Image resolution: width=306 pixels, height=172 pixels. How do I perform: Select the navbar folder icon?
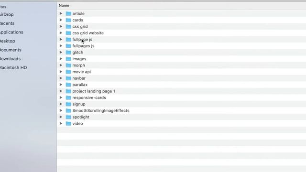coord(68,78)
